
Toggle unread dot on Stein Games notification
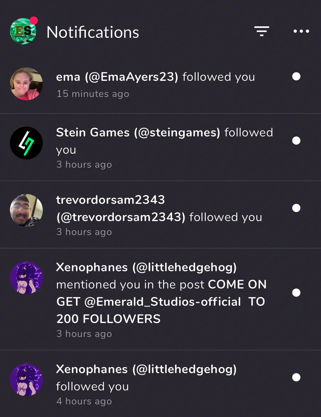tap(296, 140)
